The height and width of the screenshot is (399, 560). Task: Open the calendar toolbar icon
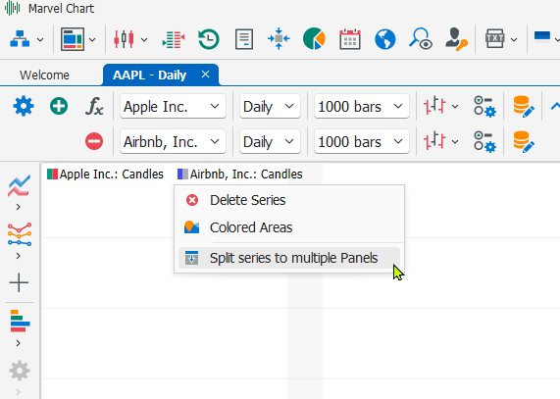(x=350, y=39)
